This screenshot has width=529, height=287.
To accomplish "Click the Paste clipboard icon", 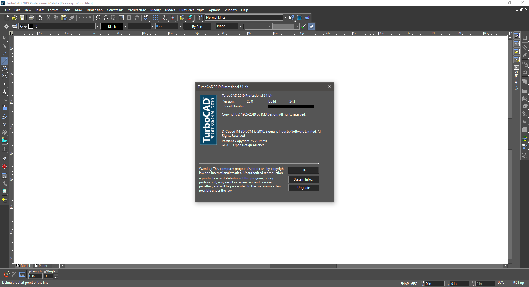I will tap(64, 18).
